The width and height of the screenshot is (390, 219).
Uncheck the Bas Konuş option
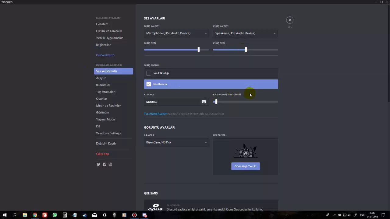148,84
